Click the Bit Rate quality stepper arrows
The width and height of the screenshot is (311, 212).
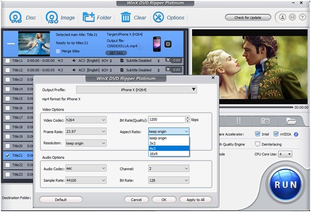coord(187,120)
